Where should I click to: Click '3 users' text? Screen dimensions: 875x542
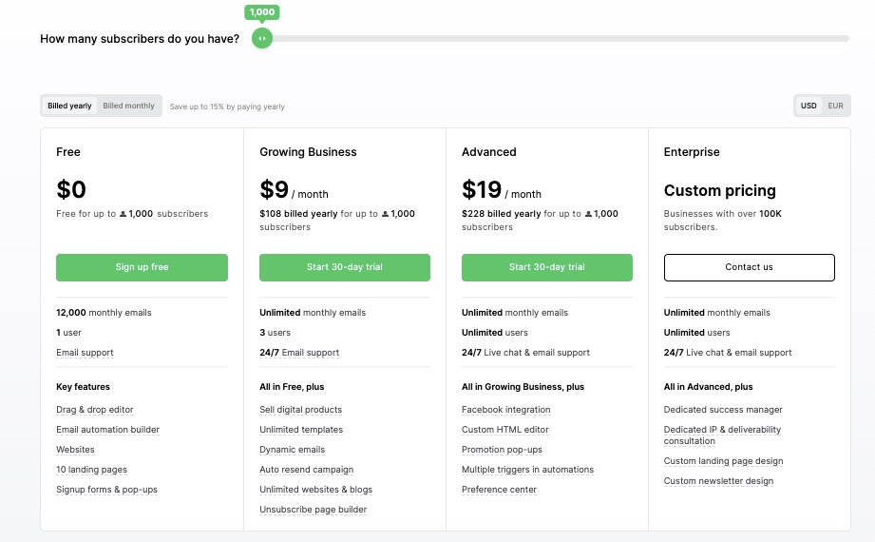[x=276, y=333]
